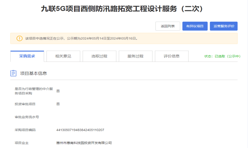The image size is (248, 148).
Task: Click the public notice period message text
Action: 82,39
